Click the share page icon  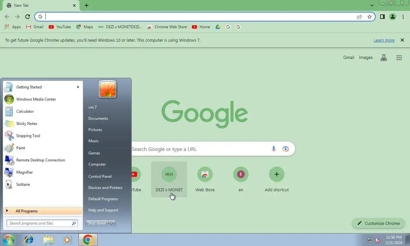point(359,17)
